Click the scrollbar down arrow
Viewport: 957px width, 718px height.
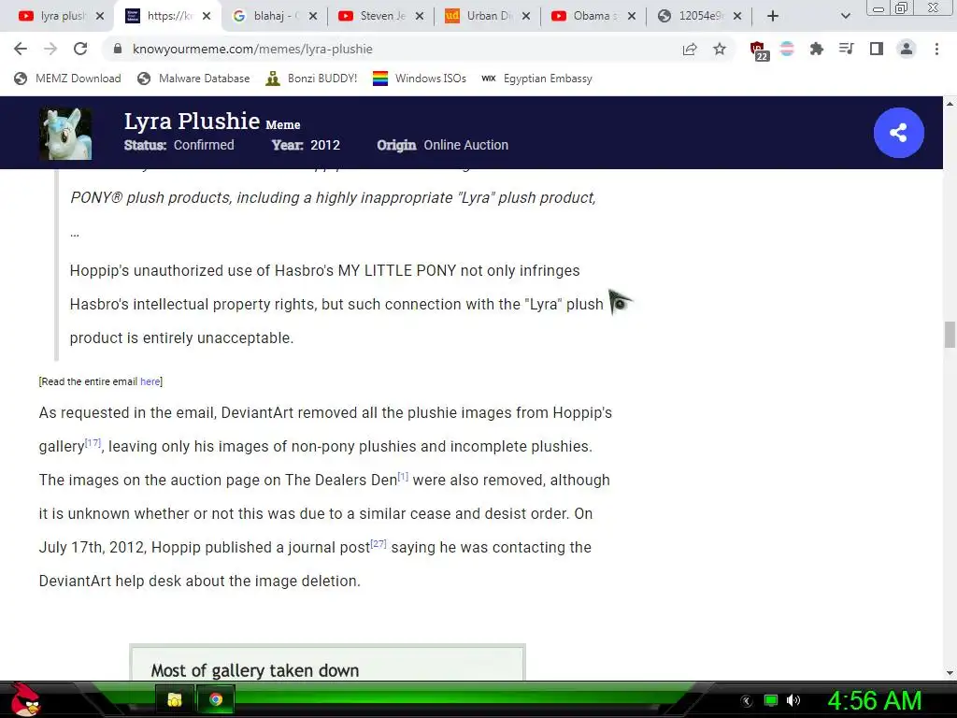pyautogui.click(x=950, y=673)
